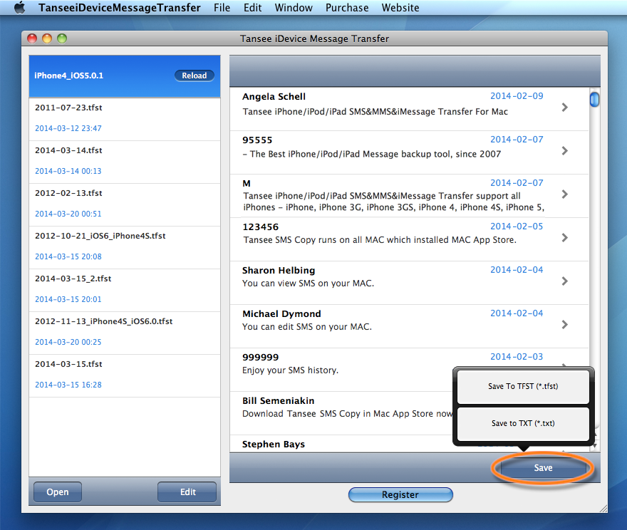The width and height of the screenshot is (627, 530).
Task: Select backup 2014-03-14.tfst
Action: pyautogui.click(x=125, y=162)
